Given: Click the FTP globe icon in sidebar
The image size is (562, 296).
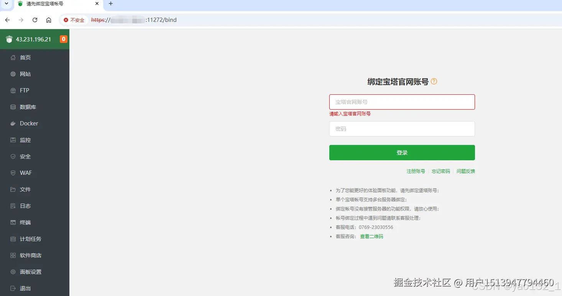Looking at the screenshot, I should pos(13,90).
